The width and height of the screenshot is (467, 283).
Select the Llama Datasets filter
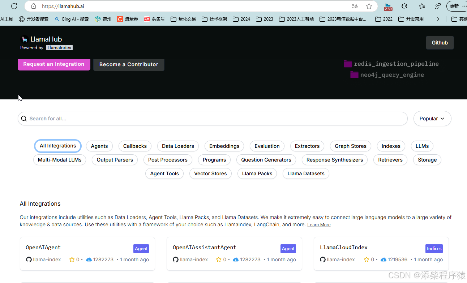306,173
